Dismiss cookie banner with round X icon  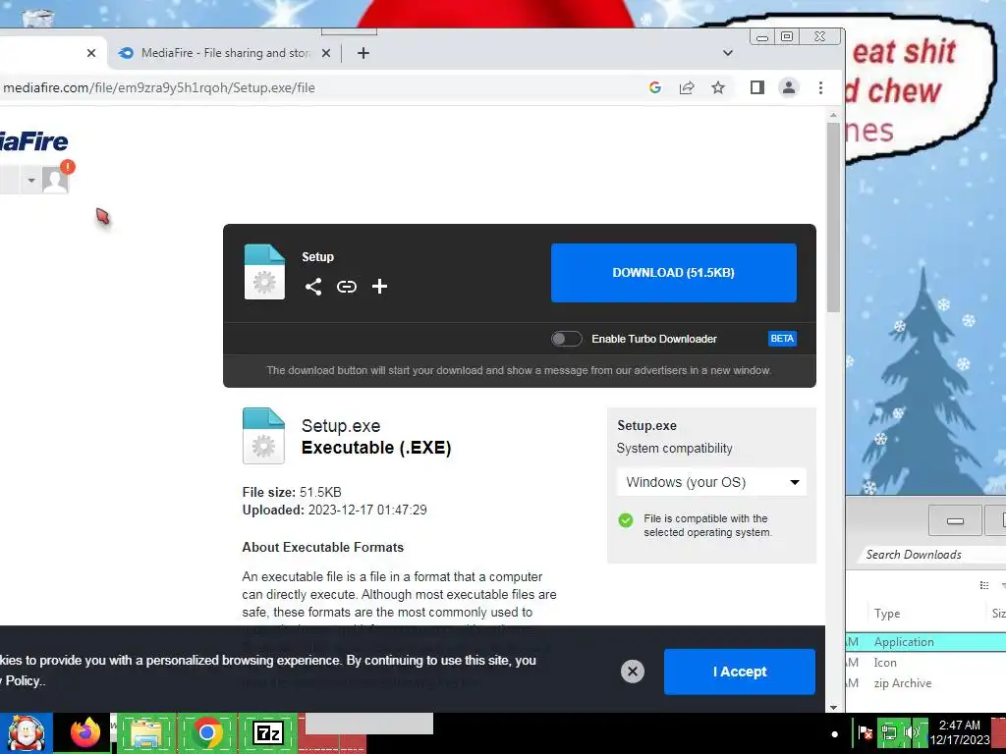(632, 672)
